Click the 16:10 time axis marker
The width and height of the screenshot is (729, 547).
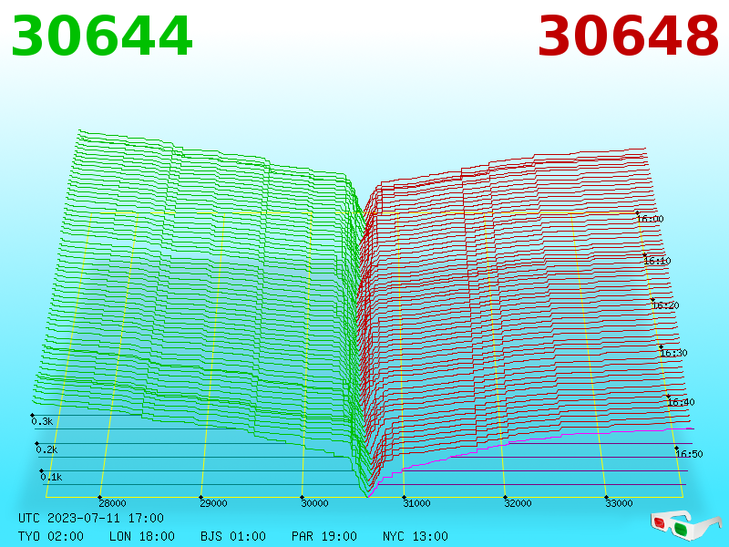[x=657, y=261]
